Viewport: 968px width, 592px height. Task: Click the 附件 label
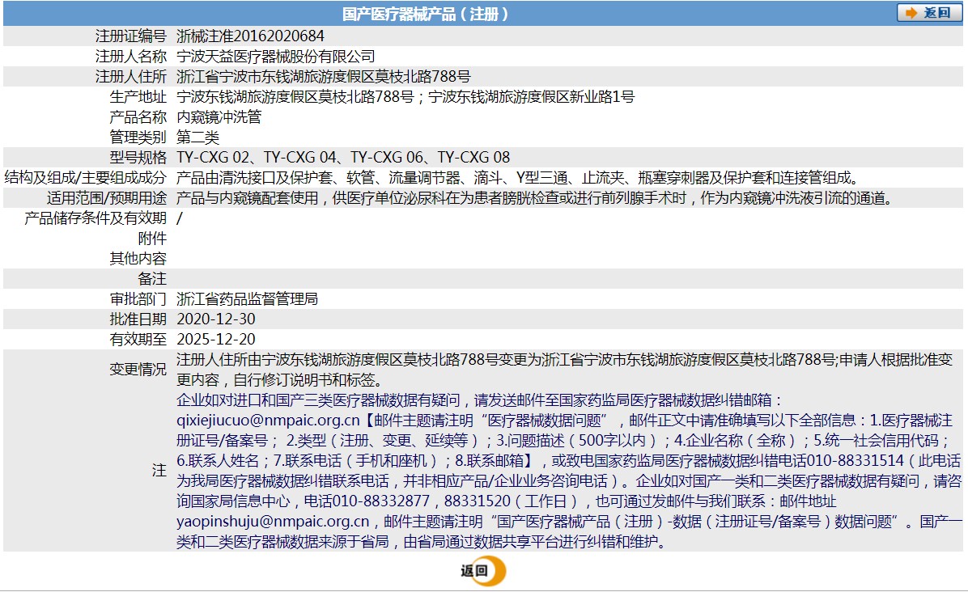[152, 238]
